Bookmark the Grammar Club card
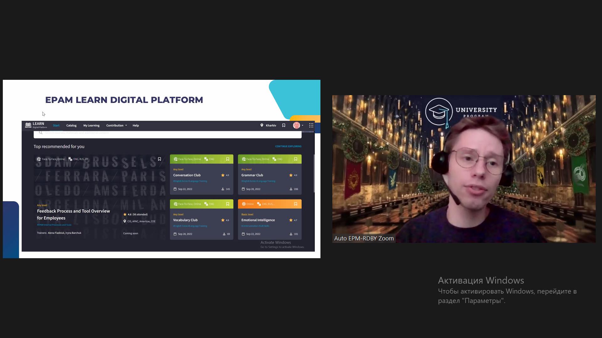Image resolution: width=602 pixels, height=338 pixels. point(296,159)
